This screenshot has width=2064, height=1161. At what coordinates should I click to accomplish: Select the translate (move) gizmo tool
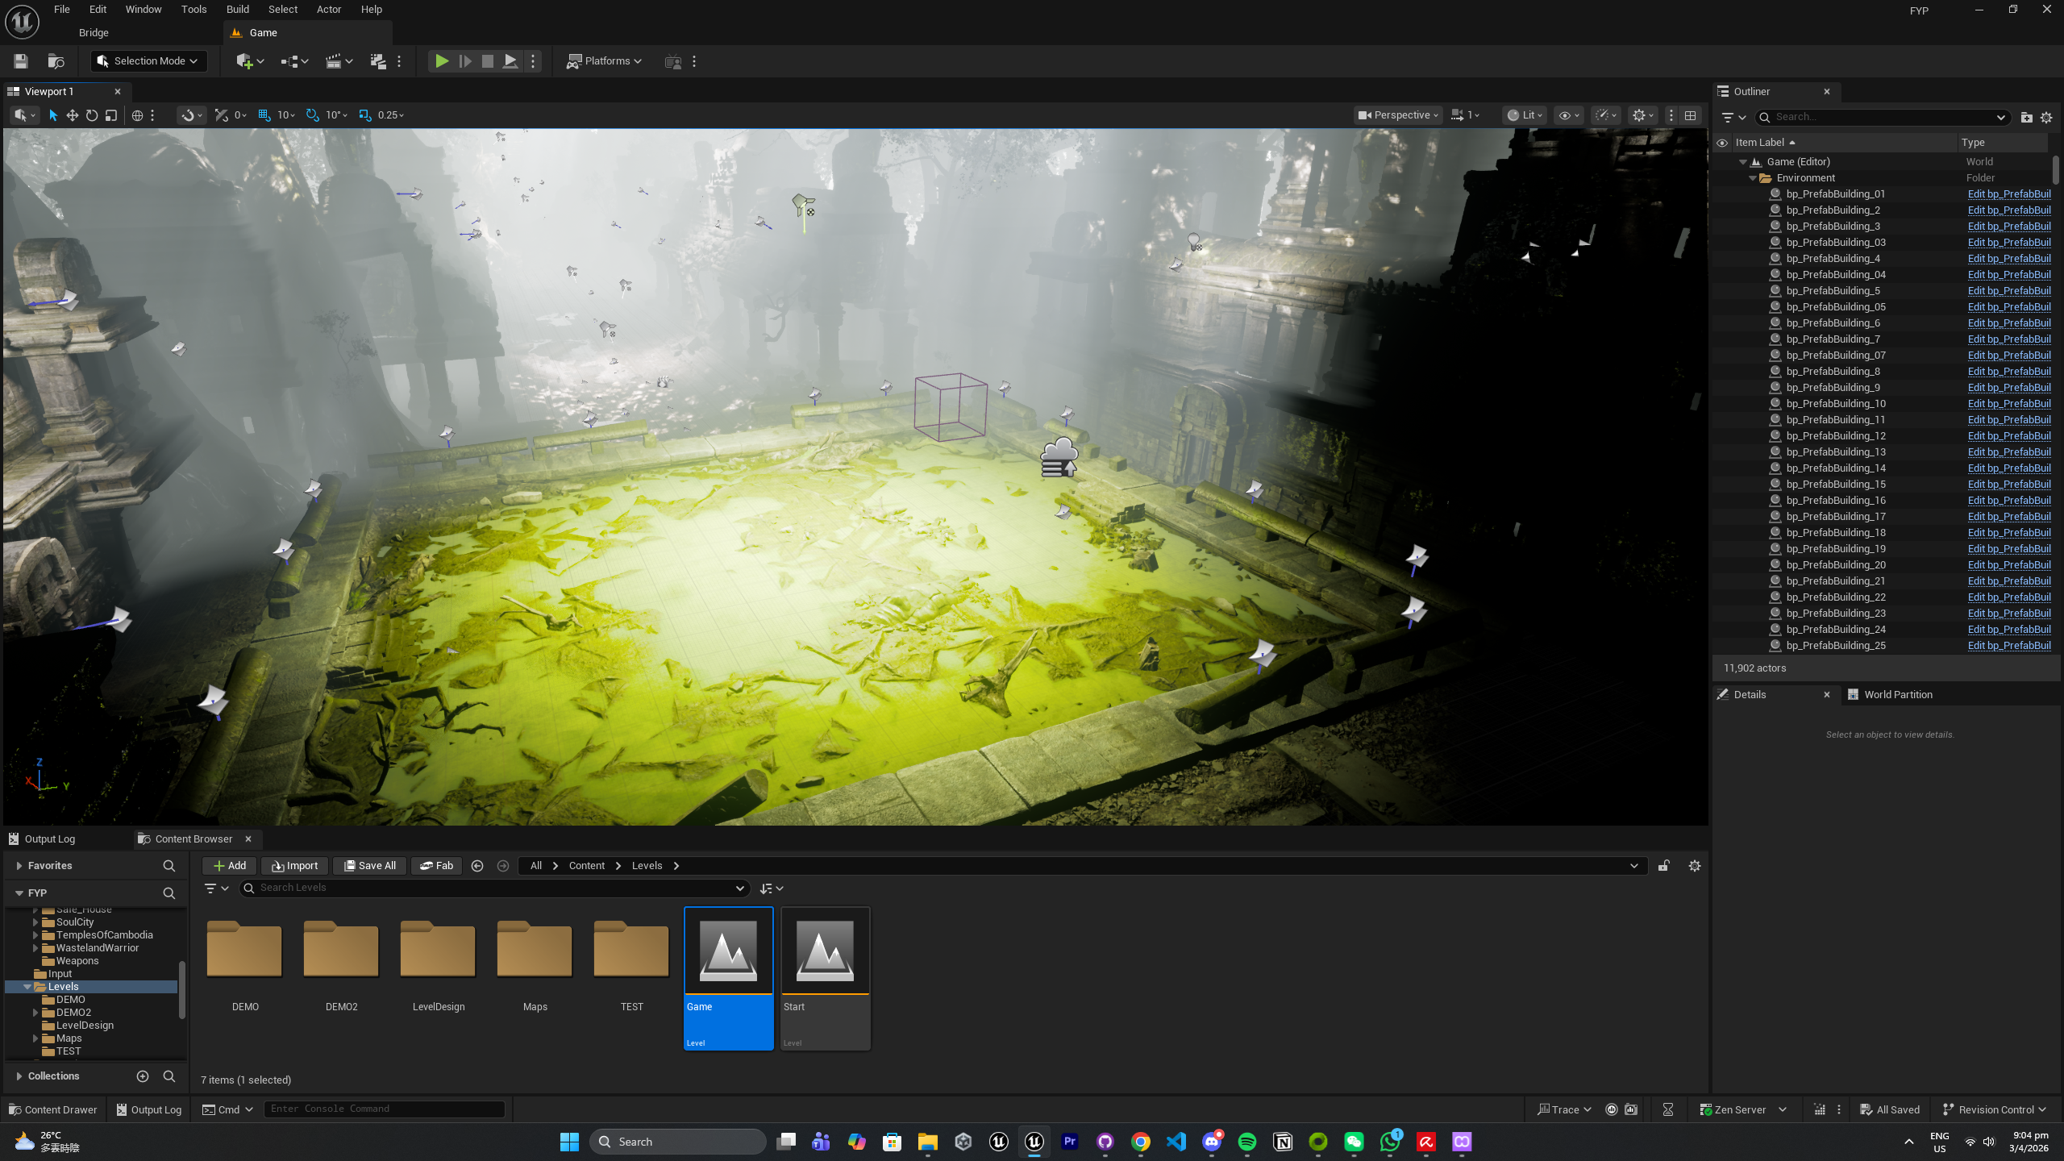tap(73, 115)
